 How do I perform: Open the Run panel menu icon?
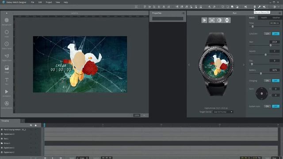click(x=280, y=13)
